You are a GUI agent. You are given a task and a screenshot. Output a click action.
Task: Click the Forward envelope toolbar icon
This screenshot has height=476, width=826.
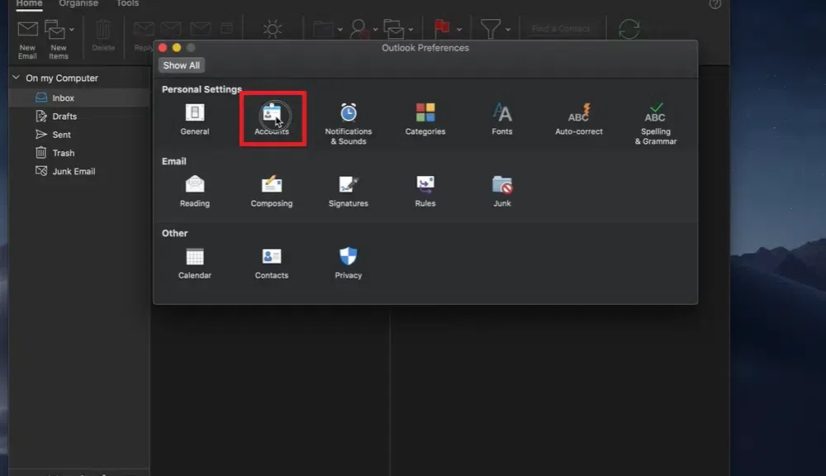coord(200,28)
